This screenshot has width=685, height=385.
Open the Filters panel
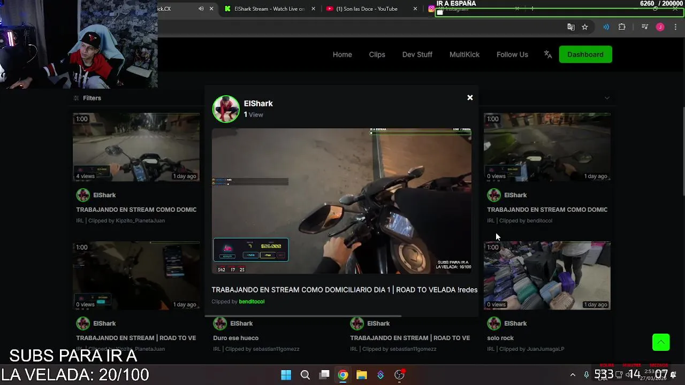(87, 98)
